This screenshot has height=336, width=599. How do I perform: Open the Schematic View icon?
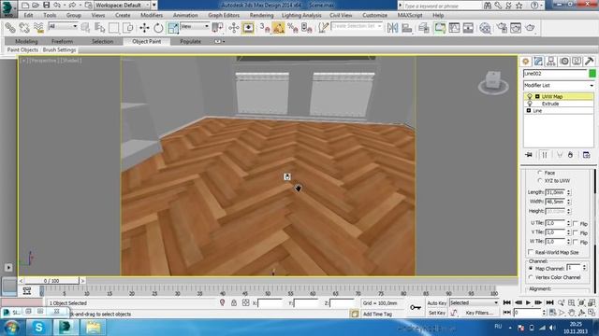[x=468, y=28]
